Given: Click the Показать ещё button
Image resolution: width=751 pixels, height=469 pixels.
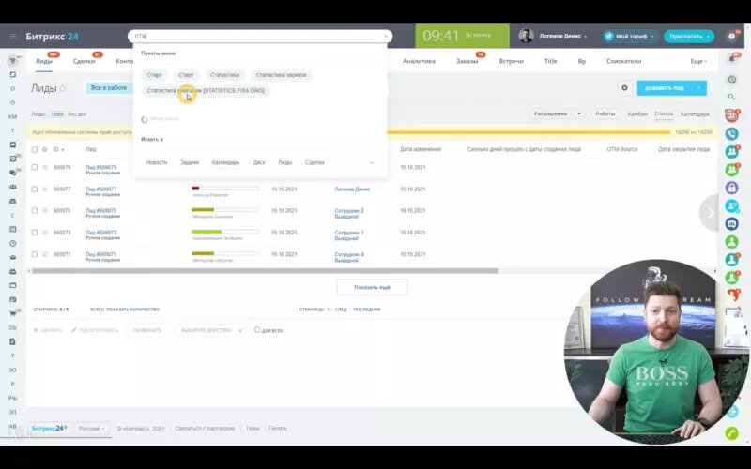Looking at the screenshot, I should point(372,287).
